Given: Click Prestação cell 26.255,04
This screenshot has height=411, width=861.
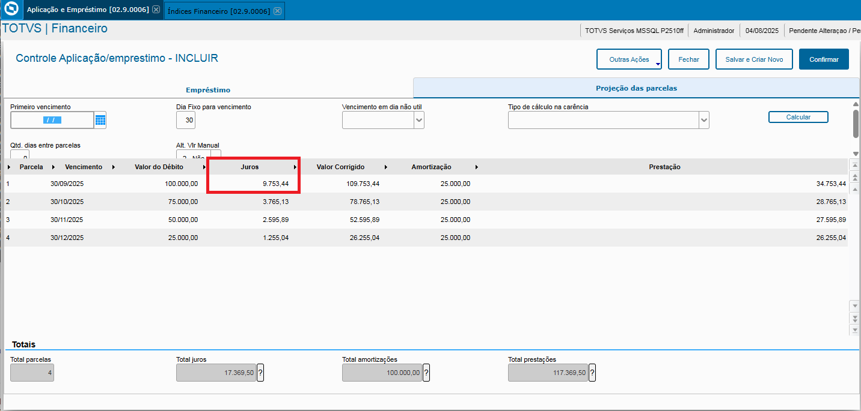Looking at the screenshot, I should [x=831, y=238].
